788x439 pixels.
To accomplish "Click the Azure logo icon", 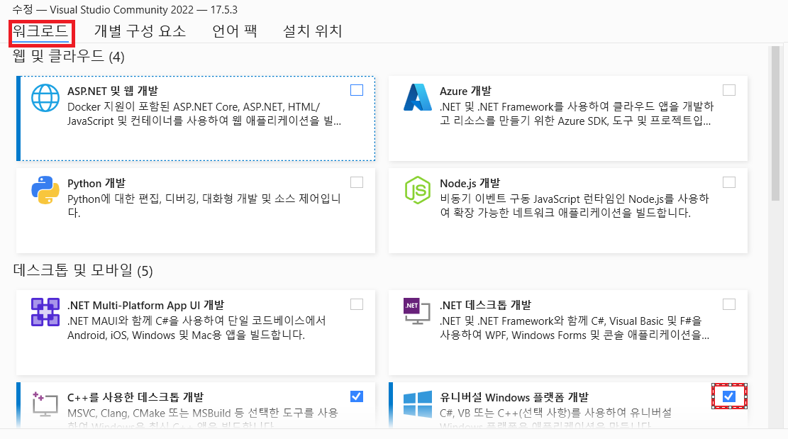I will point(418,97).
